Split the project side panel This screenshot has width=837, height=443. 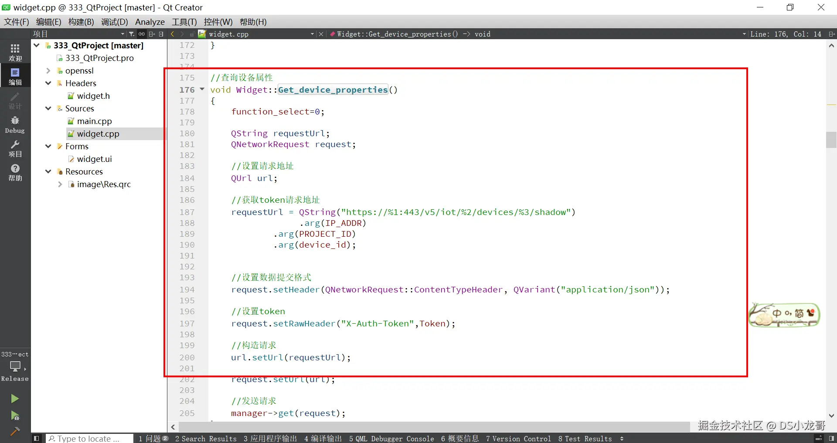coord(152,34)
